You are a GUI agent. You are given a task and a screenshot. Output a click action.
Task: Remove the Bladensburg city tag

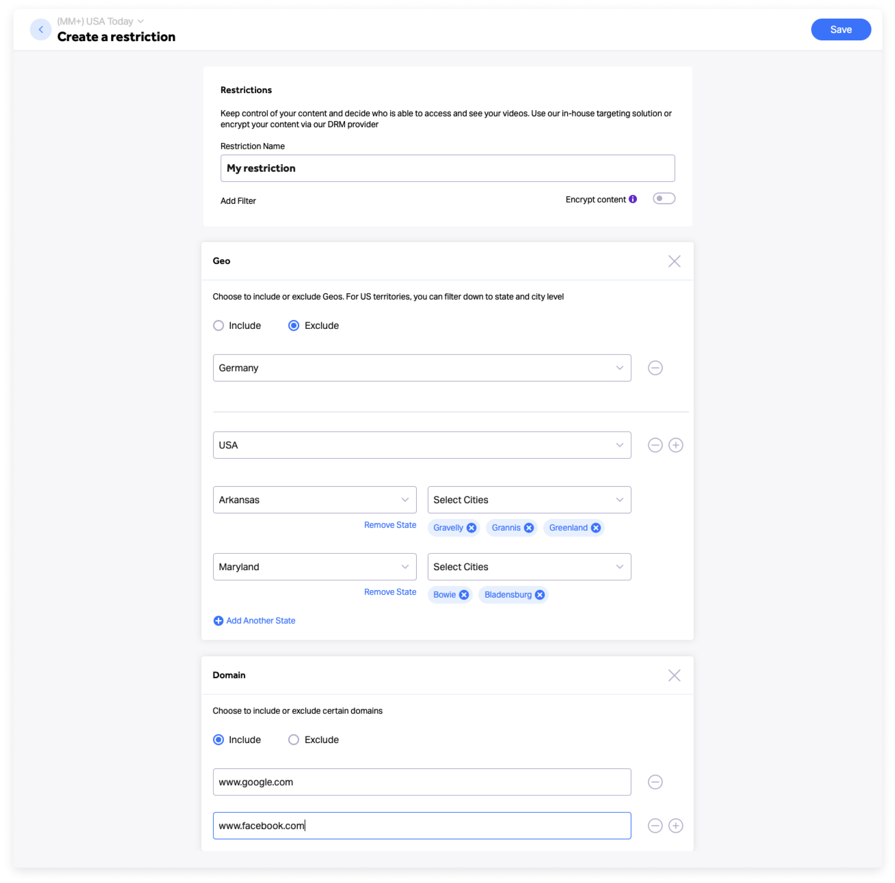tap(540, 595)
